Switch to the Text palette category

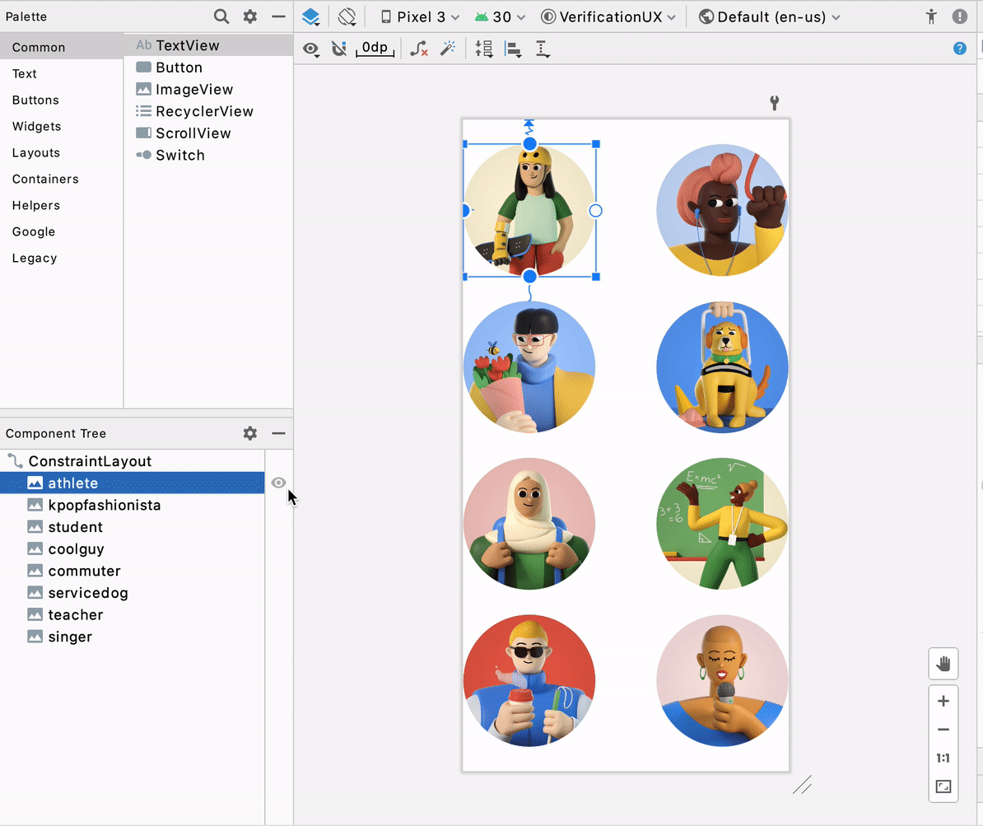tap(24, 73)
